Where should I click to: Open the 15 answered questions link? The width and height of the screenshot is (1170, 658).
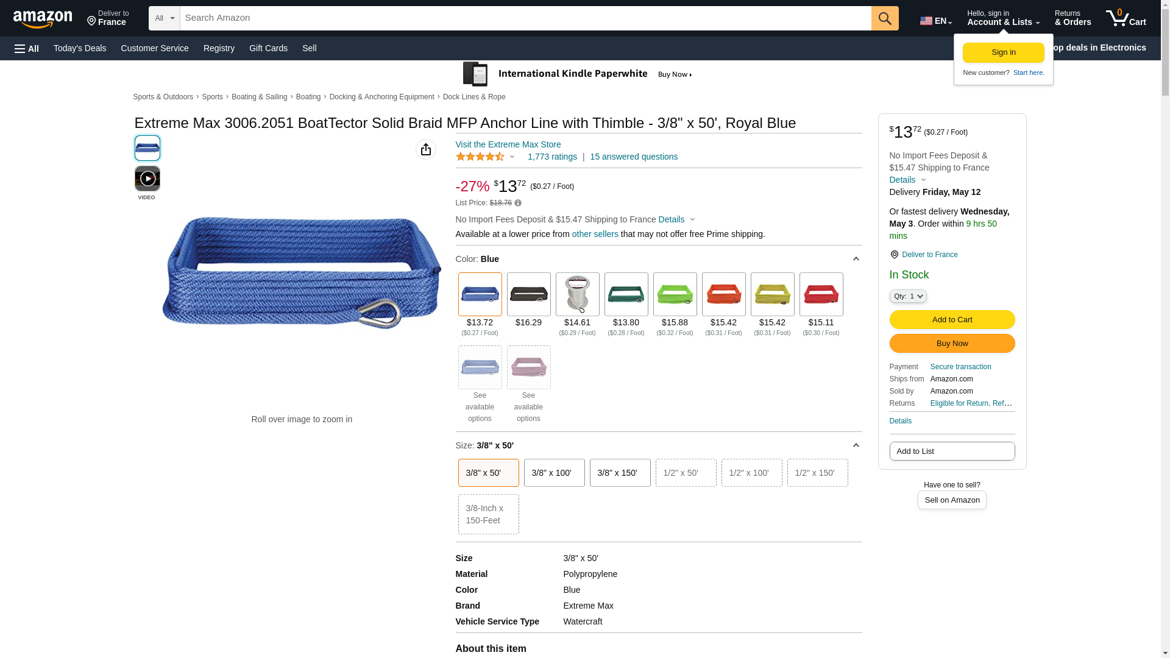633,157
